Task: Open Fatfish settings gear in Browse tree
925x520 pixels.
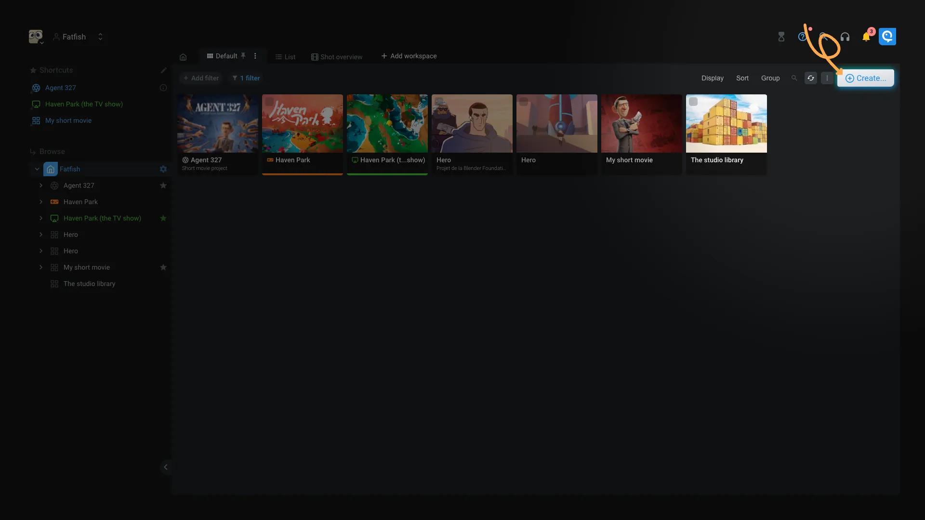Action: point(163,169)
